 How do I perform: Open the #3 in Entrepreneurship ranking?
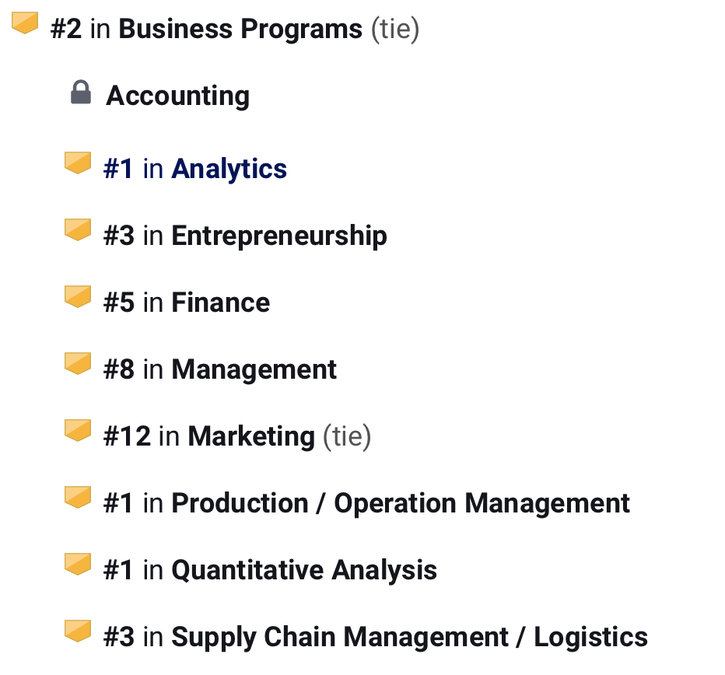tap(245, 236)
